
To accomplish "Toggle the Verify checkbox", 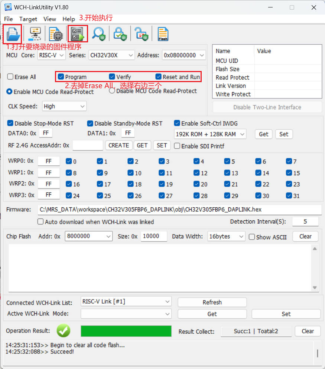I will (112, 77).
